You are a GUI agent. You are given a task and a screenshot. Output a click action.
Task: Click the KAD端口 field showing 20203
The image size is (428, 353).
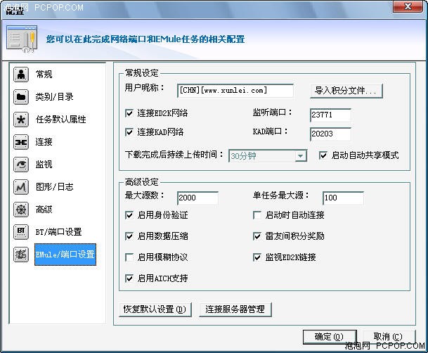point(330,134)
